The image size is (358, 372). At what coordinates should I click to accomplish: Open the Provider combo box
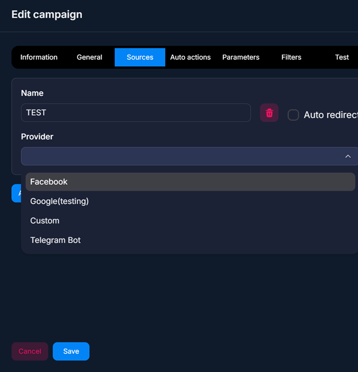190,156
